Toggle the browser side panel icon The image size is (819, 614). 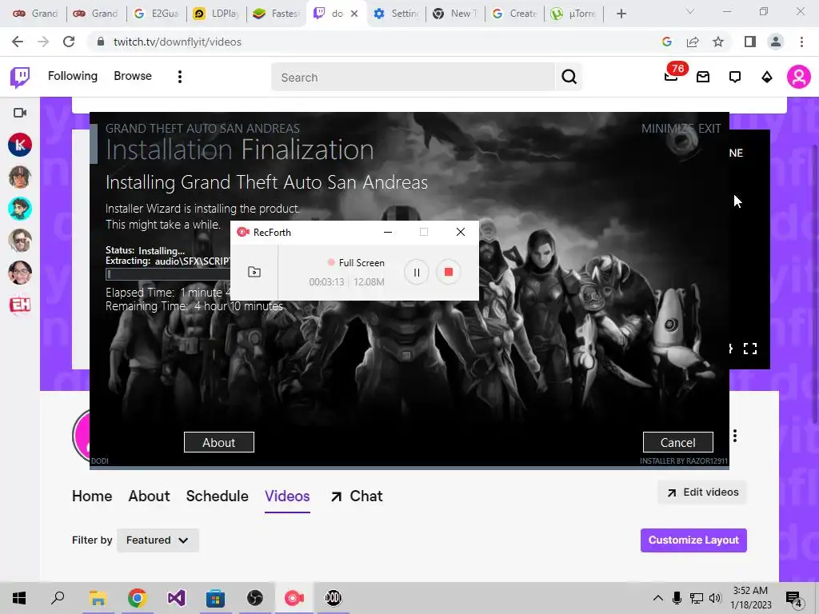(750, 42)
